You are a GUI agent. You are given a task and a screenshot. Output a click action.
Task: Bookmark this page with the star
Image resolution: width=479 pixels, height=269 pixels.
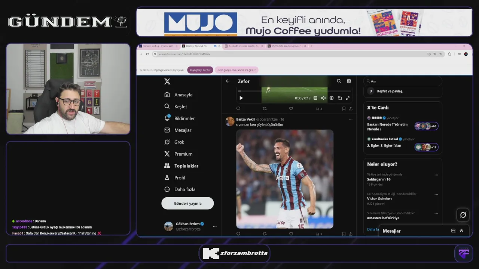[x=440, y=54]
